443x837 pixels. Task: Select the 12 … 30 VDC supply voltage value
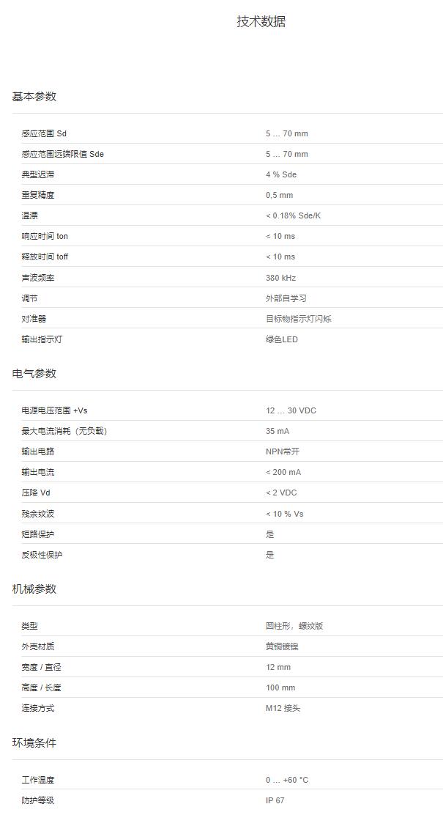point(291,410)
